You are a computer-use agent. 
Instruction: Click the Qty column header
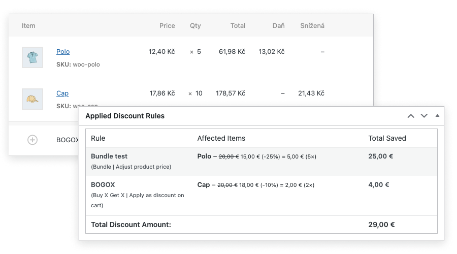pos(195,26)
